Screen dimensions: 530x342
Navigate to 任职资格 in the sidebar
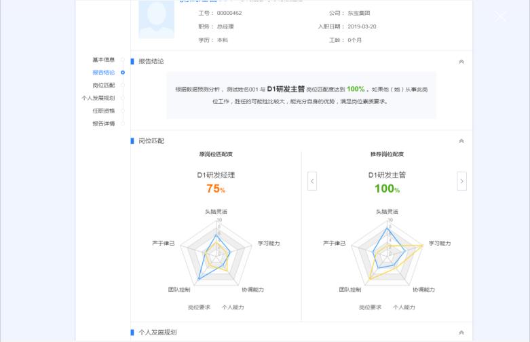104,111
